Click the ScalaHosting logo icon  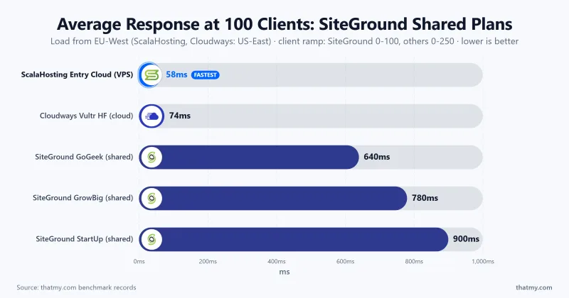coord(151,75)
